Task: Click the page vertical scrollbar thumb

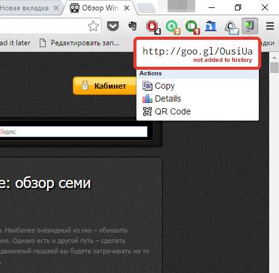Action: coord(275,67)
